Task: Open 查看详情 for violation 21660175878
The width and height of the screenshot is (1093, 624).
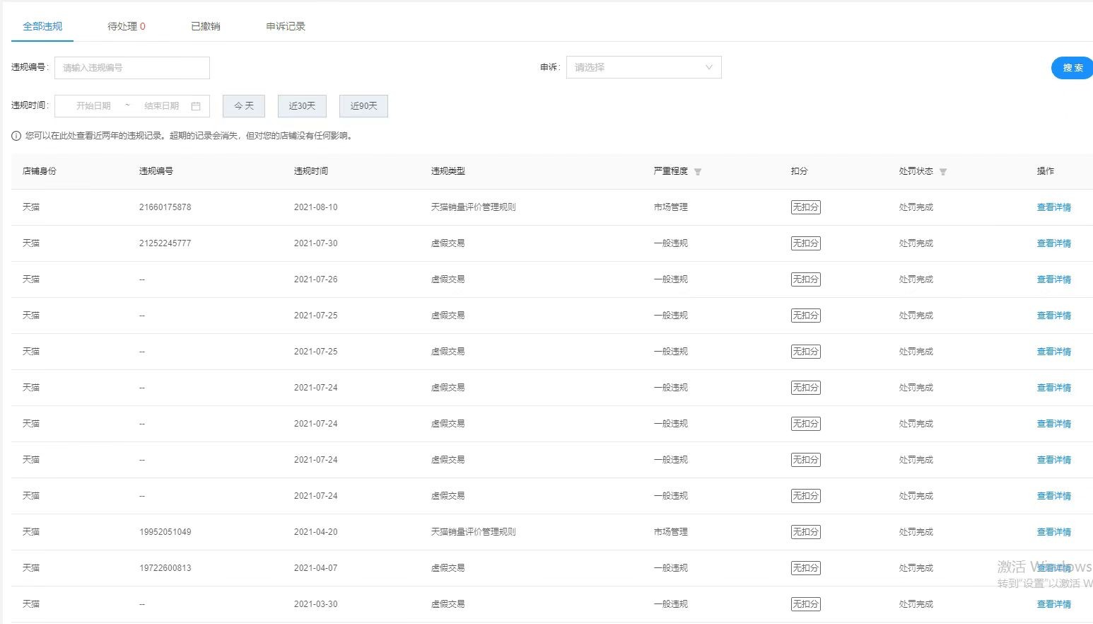Action: point(1053,207)
